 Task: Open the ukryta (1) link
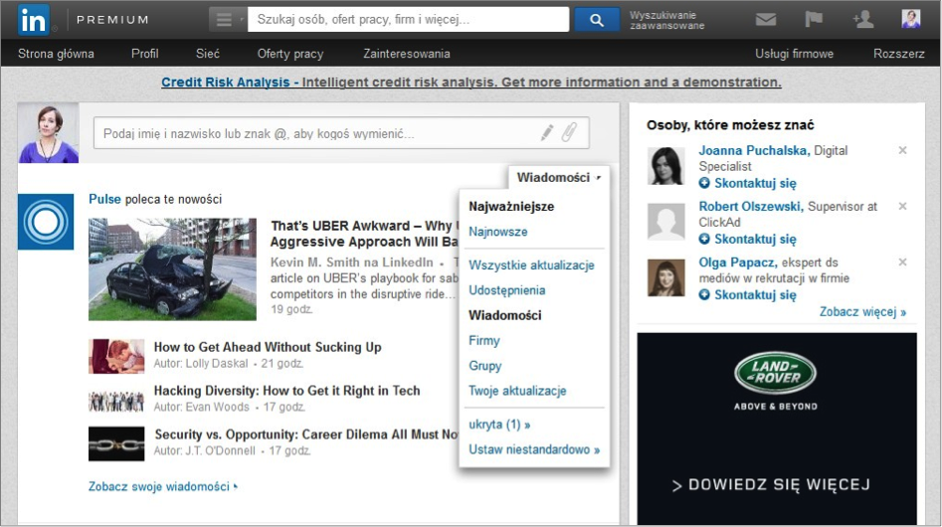pyautogui.click(x=499, y=425)
